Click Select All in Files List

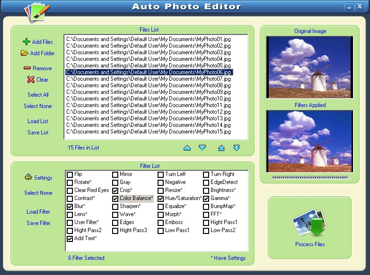pos(38,95)
